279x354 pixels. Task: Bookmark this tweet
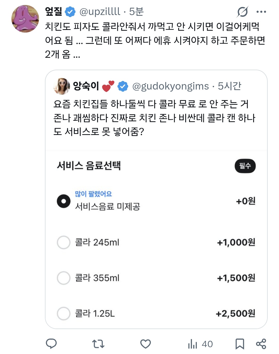(x=239, y=344)
